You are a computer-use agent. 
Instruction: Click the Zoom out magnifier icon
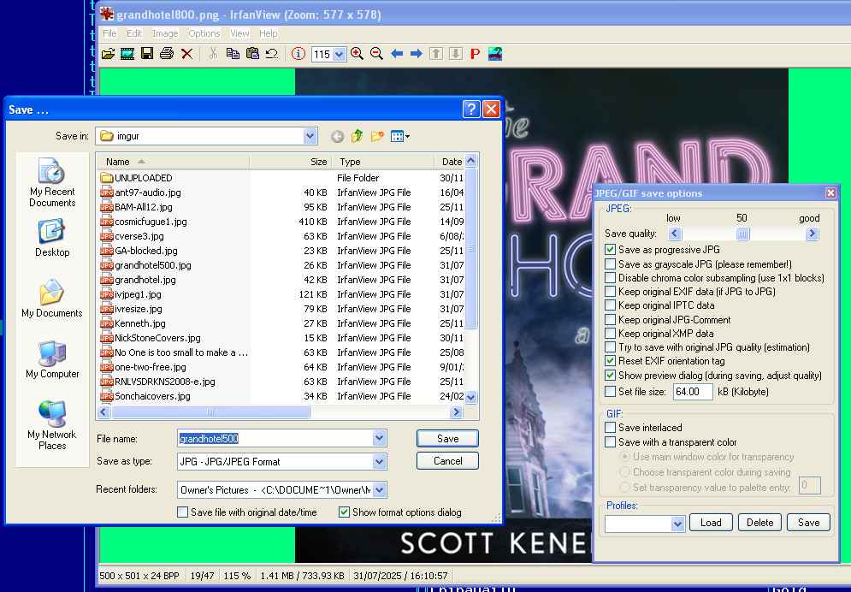tap(376, 54)
